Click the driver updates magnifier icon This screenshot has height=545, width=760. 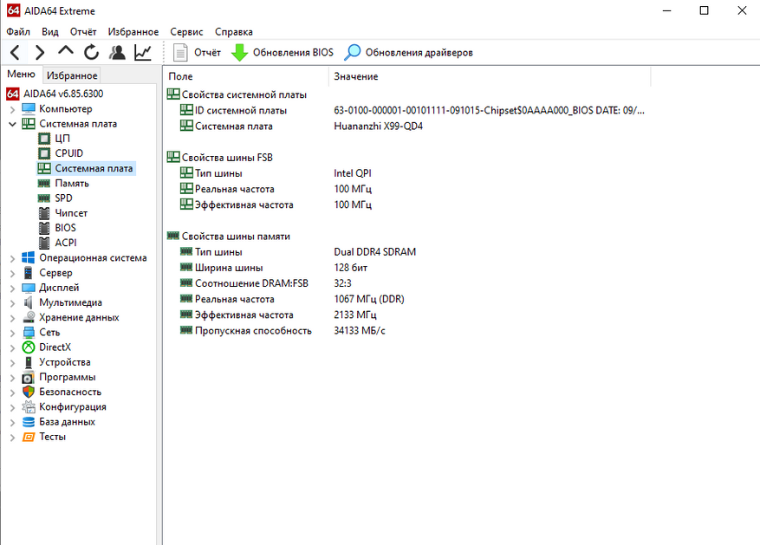[x=353, y=53]
